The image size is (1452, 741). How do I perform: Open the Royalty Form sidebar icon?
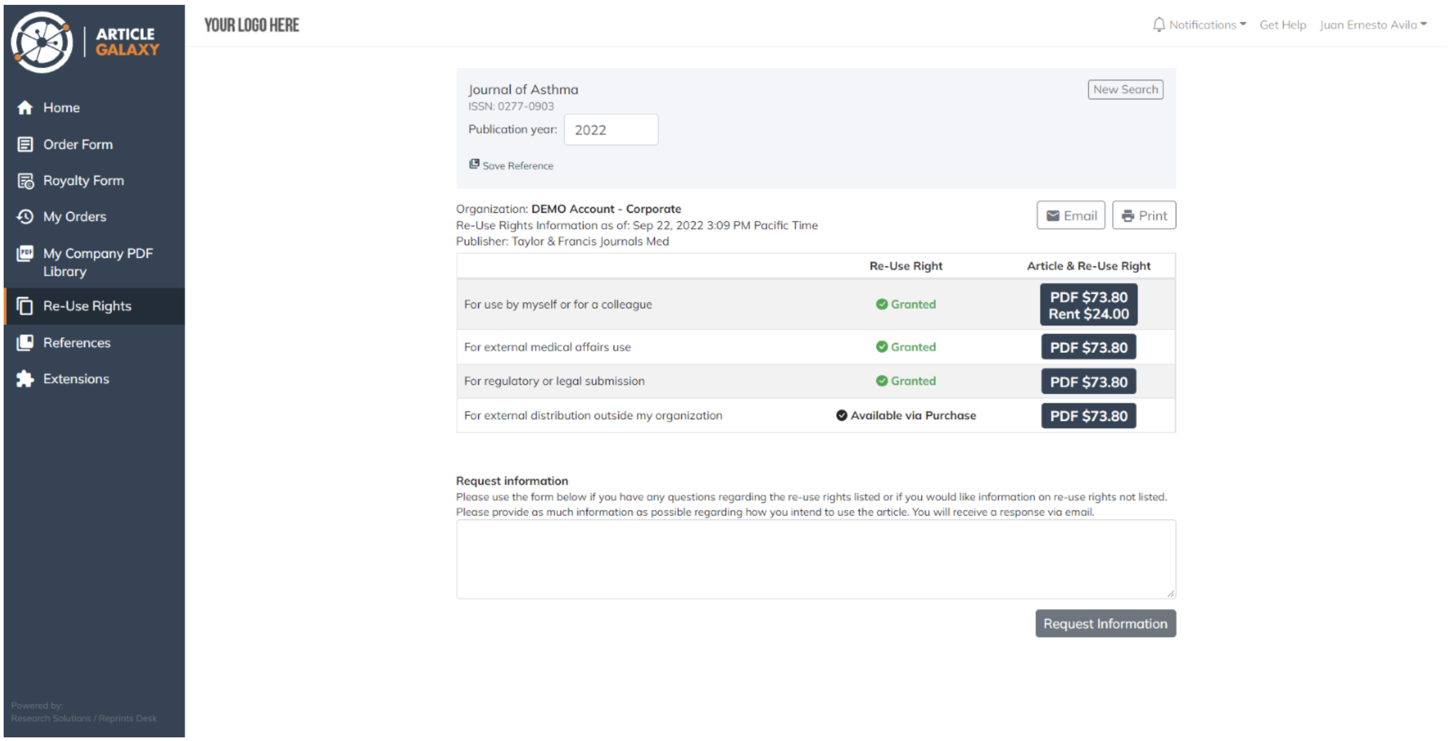25,180
